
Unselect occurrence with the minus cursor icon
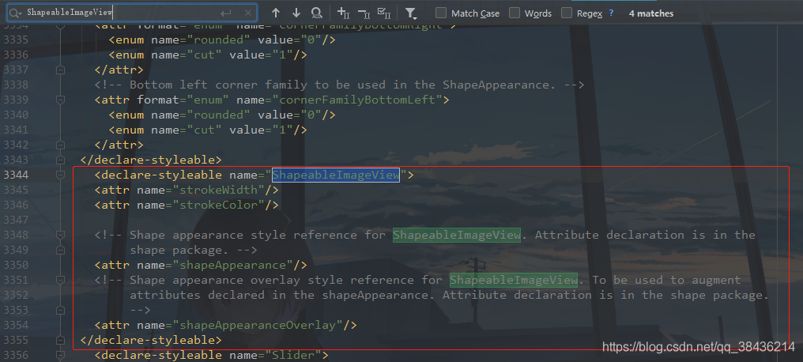click(x=364, y=13)
